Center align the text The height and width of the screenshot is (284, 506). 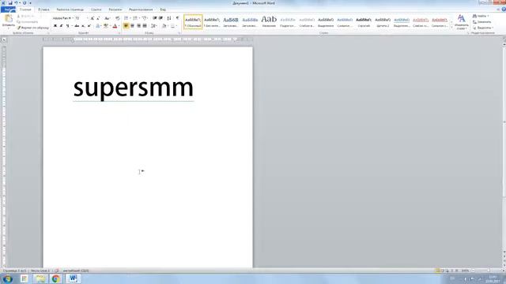point(132,26)
